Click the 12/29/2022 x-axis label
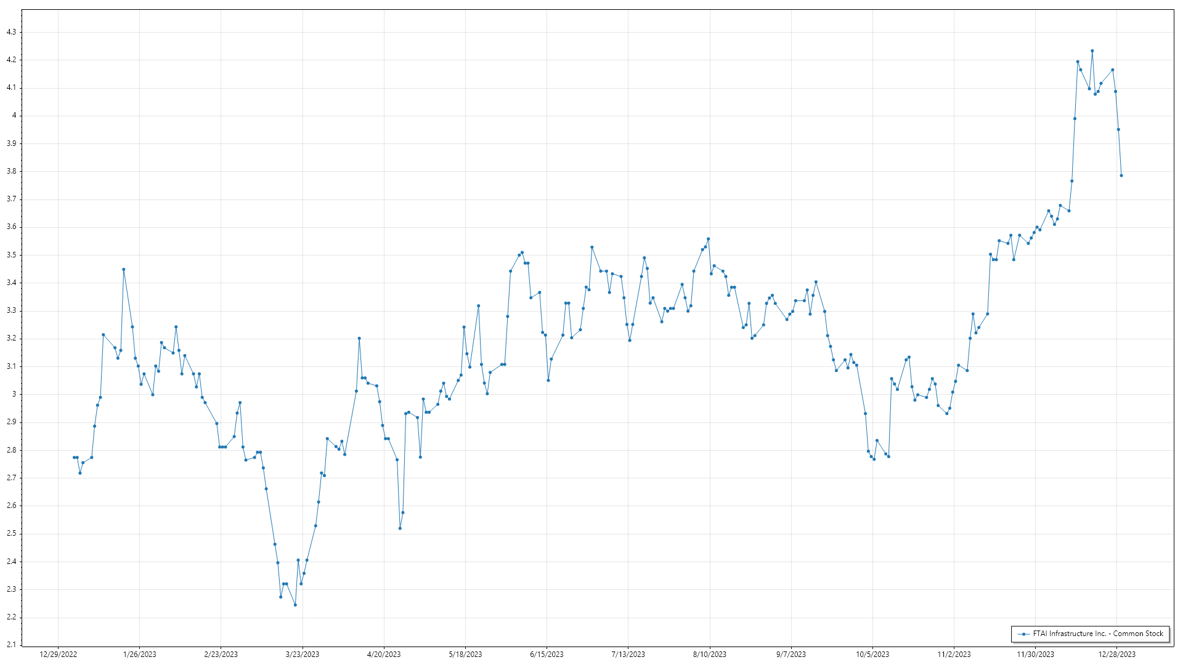This screenshot has height=665, width=1183. (58, 655)
